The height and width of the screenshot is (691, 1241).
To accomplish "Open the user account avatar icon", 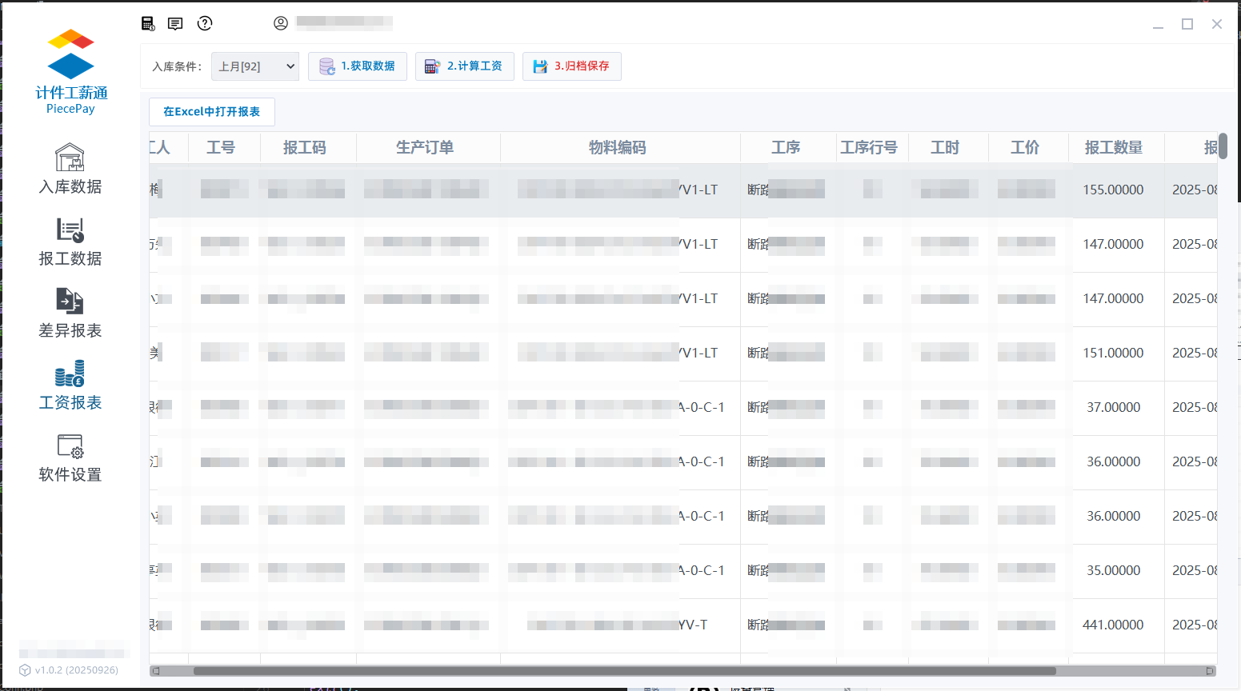I will [x=281, y=23].
